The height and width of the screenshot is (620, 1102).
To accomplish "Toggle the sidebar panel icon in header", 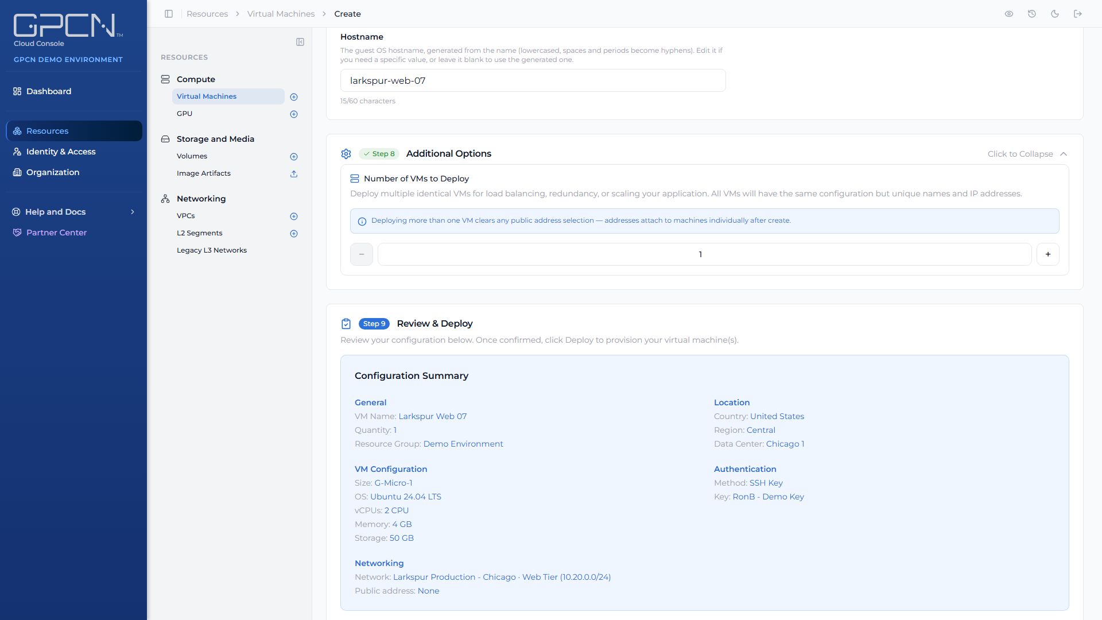I will [169, 14].
